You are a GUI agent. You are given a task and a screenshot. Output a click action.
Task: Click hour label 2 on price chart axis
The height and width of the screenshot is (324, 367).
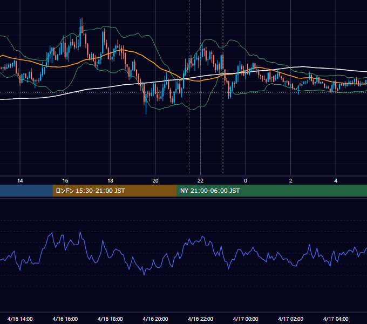[x=291, y=181]
